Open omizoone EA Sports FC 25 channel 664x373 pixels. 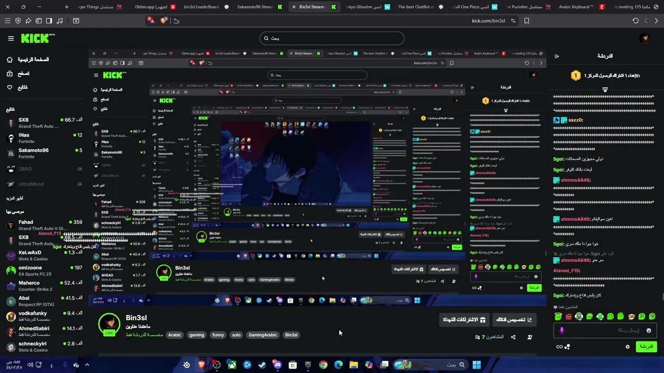[x=45, y=270]
